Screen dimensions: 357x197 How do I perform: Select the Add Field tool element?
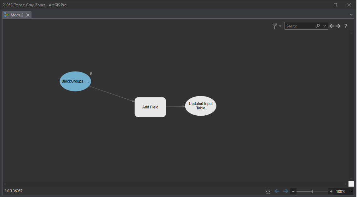(150, 107)
